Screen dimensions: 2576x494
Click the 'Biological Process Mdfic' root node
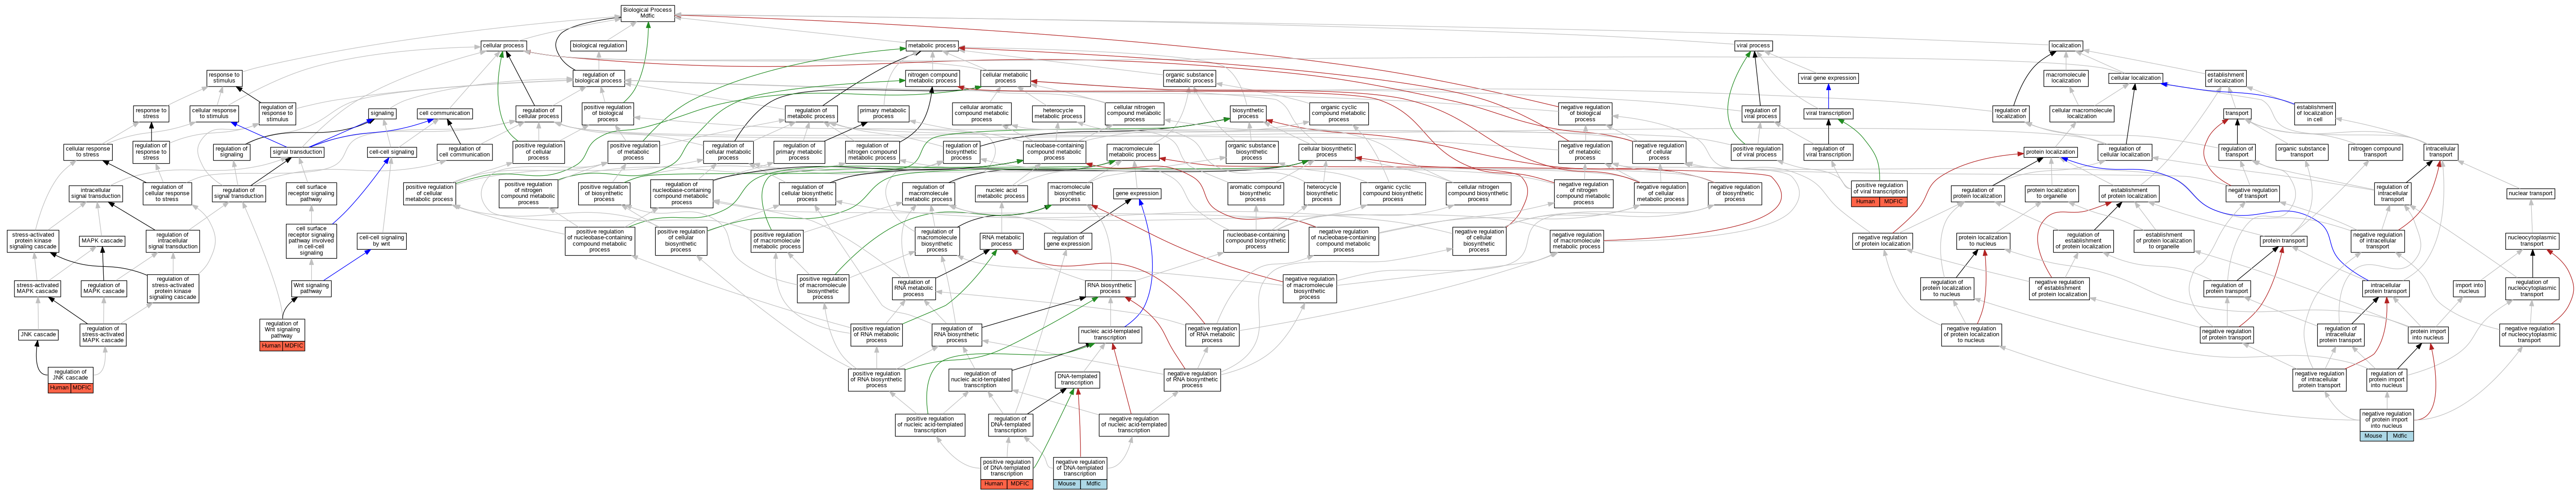tap(648, 13)
